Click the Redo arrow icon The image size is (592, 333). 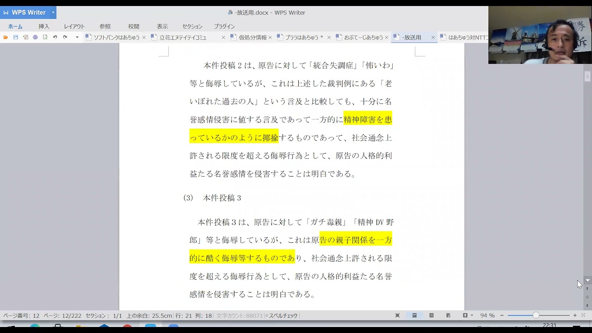click(x=65, y=37)
